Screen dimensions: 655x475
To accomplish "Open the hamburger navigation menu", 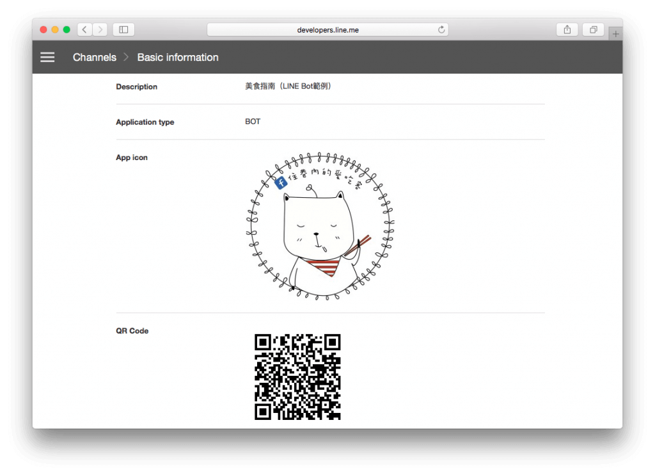I will tap(47, 57).
